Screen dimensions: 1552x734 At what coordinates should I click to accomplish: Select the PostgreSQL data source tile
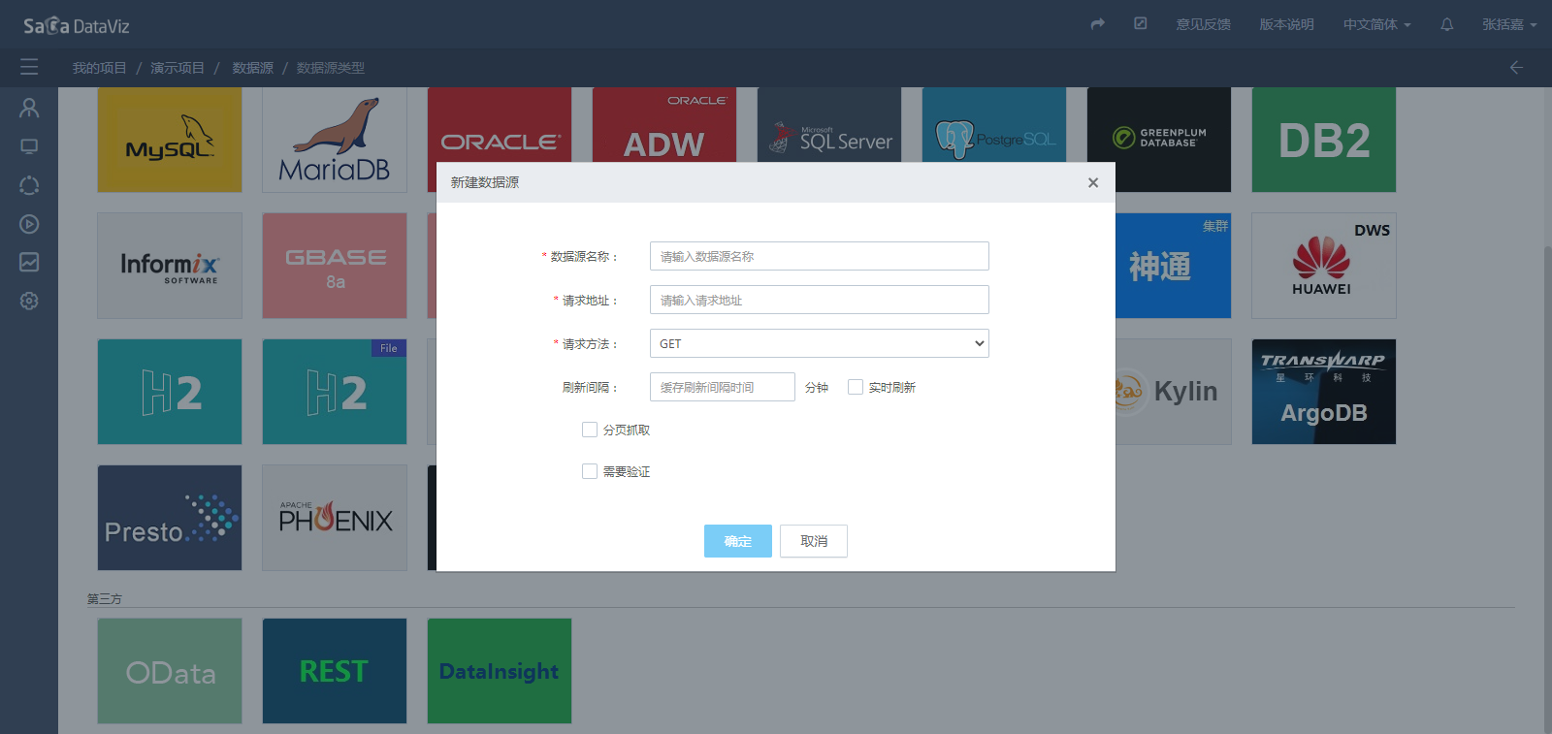pyautogui.click(x=994, y=125)
